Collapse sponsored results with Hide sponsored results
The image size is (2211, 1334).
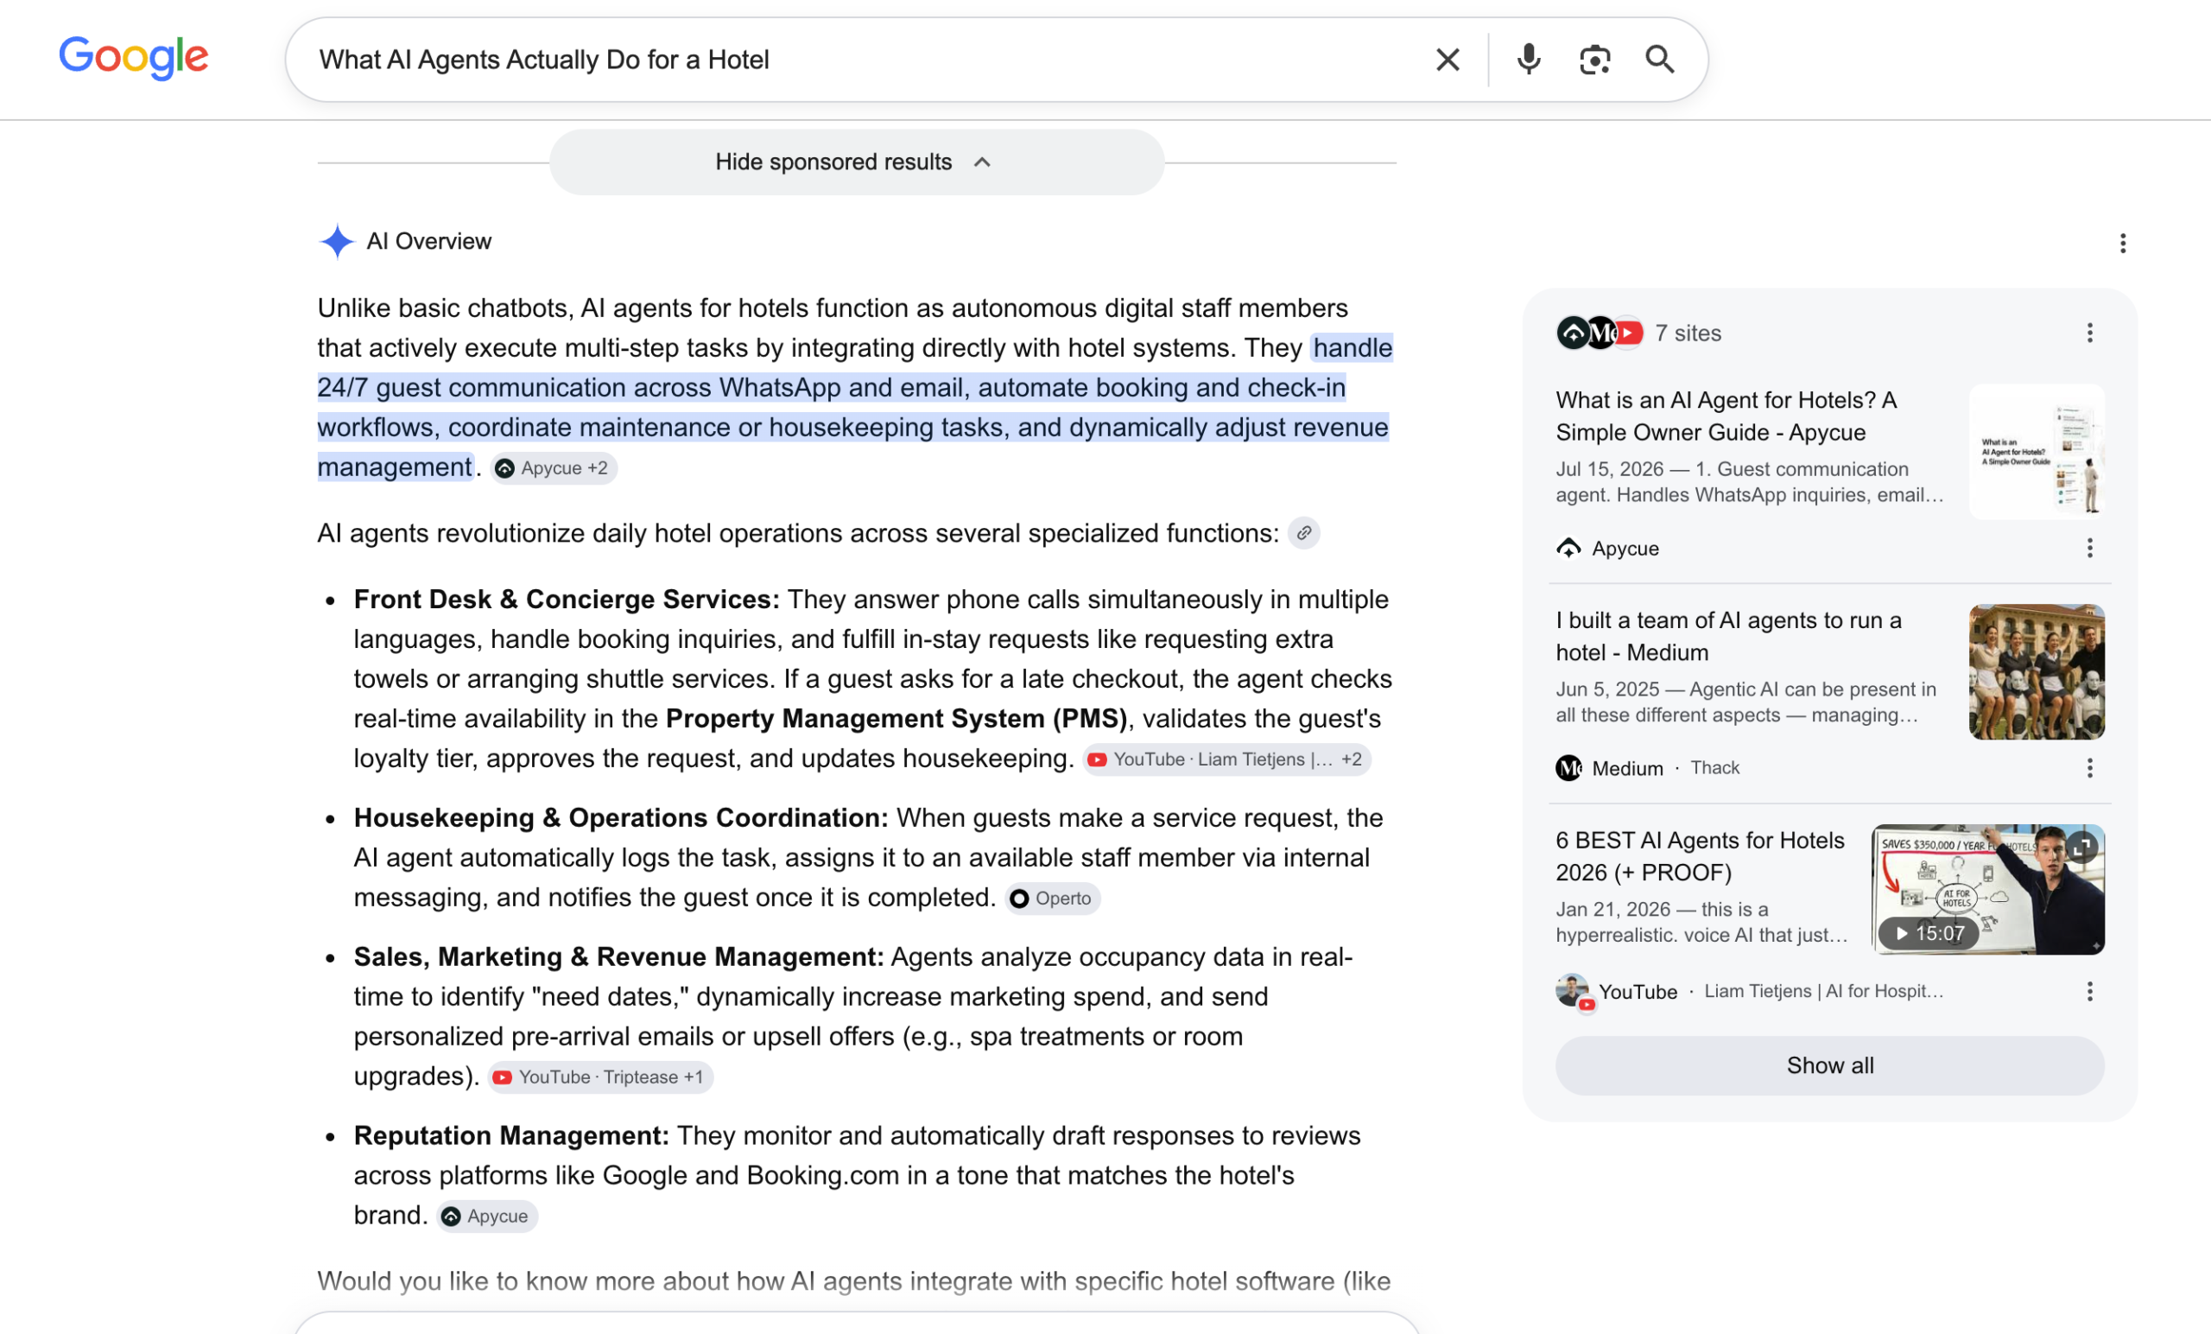pos(856,162)
